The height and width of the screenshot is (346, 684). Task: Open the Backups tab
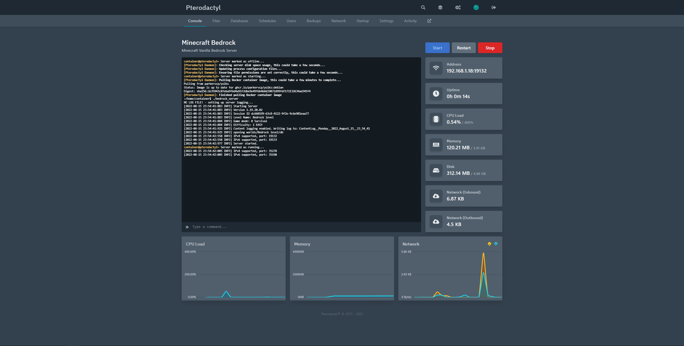click(313, 21)
